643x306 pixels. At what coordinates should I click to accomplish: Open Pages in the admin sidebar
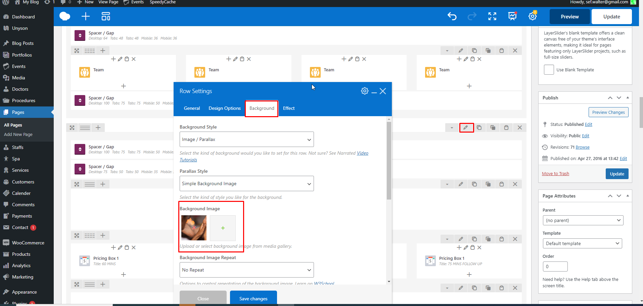27,112
